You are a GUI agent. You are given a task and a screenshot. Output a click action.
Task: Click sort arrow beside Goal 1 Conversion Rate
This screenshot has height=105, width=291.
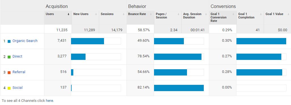(x=233, y=14)
